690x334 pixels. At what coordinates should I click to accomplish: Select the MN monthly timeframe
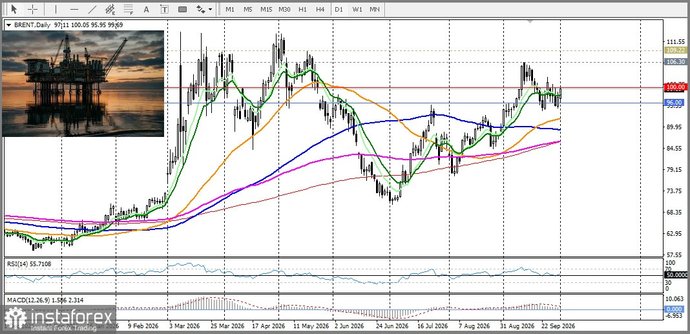375,9
